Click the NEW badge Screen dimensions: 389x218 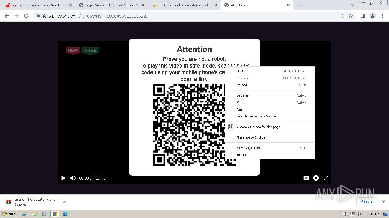pos(73,51)
